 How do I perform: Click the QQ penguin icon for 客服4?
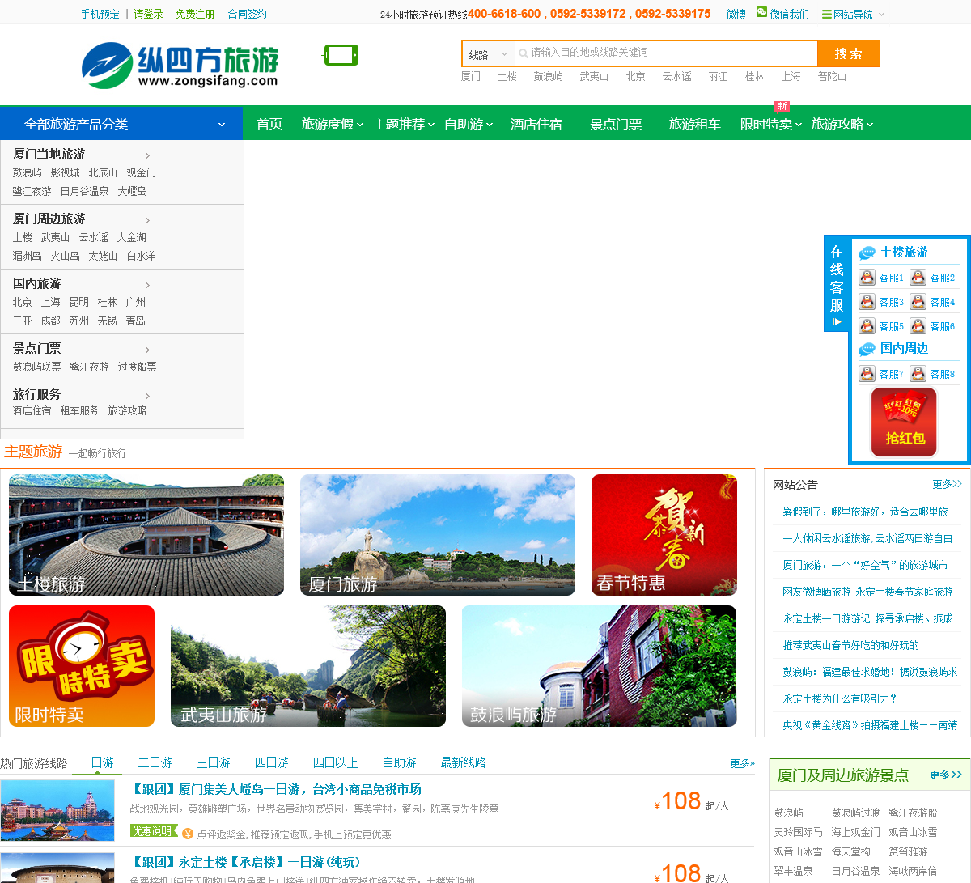tap(918, 302)
